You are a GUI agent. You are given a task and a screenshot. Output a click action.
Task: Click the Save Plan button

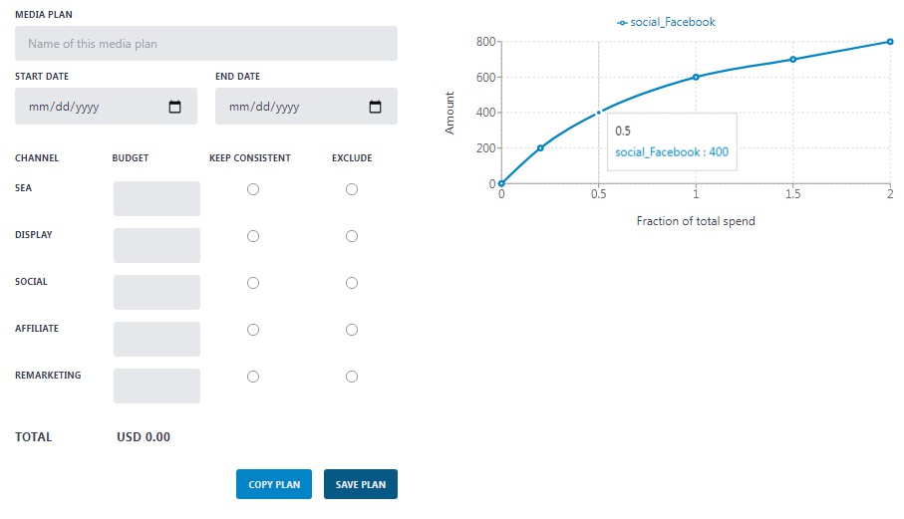[x=361, y=484]
